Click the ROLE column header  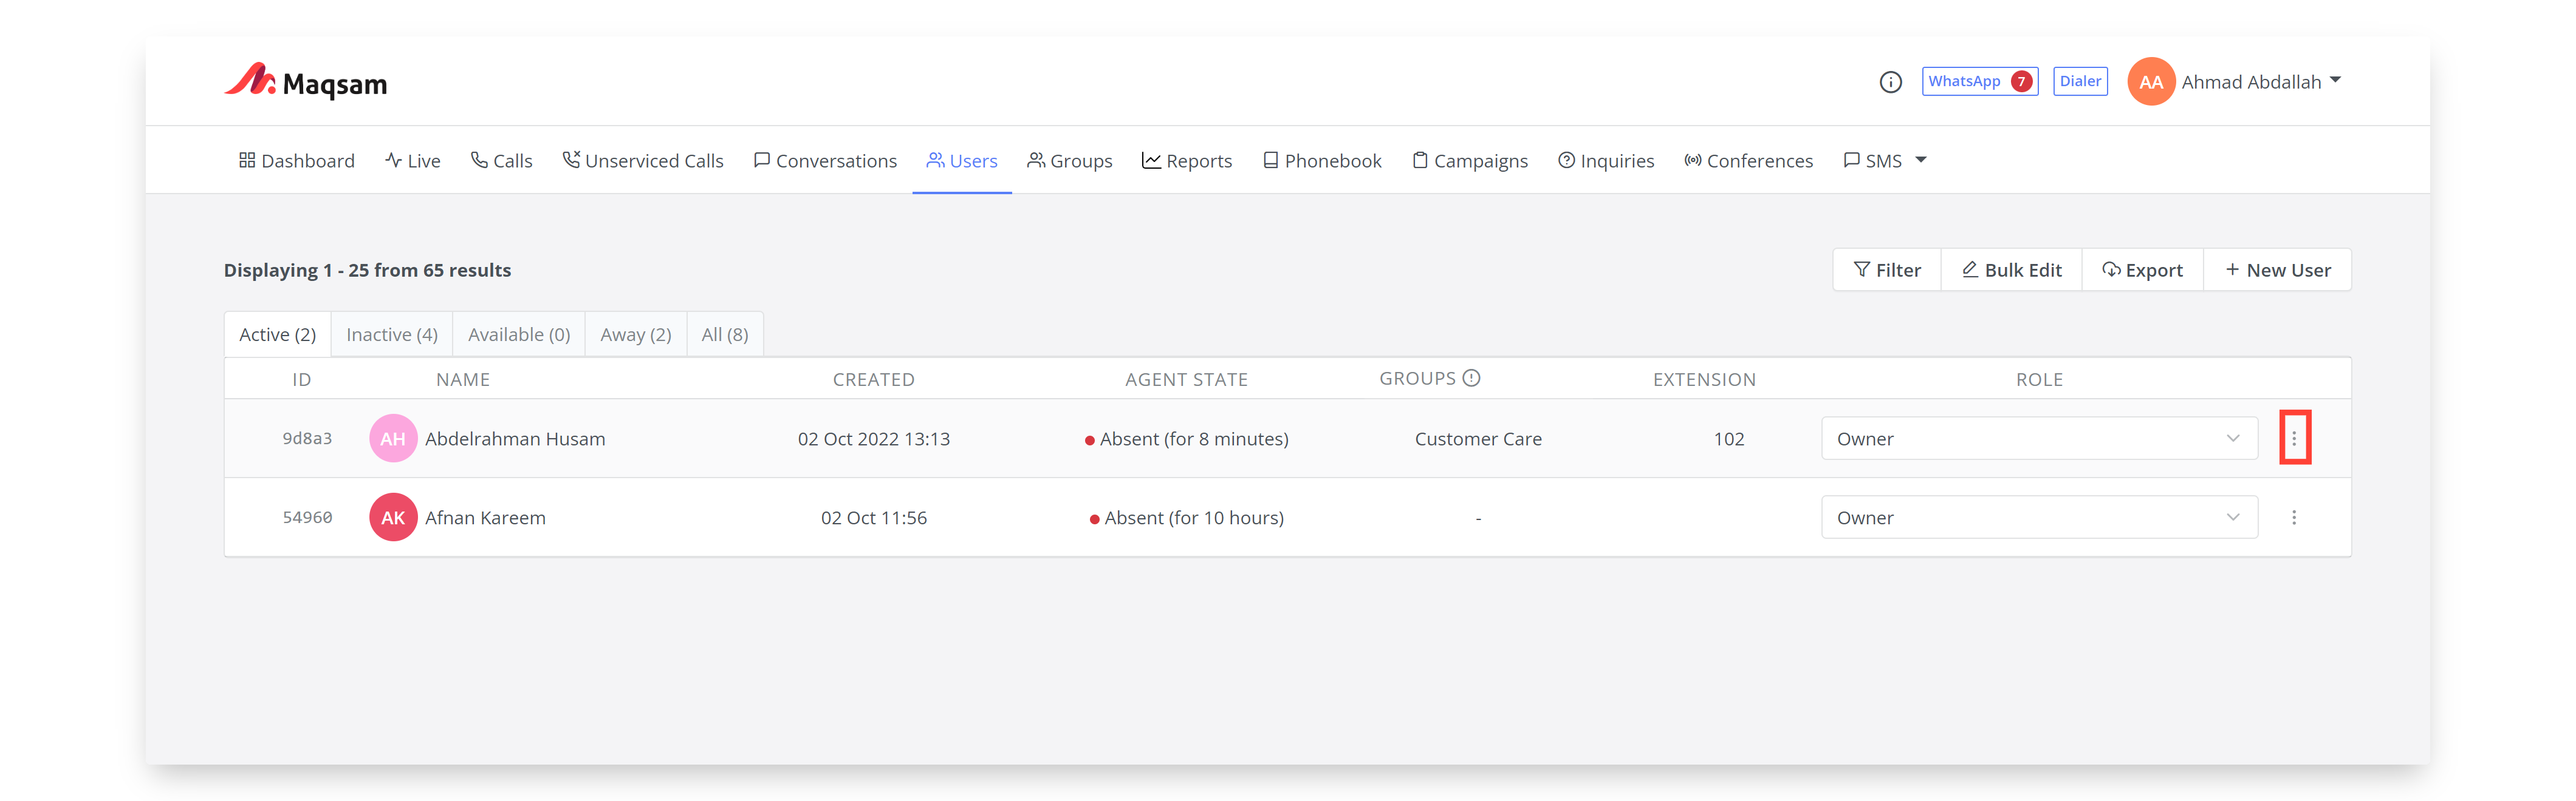pos(2039,379)
